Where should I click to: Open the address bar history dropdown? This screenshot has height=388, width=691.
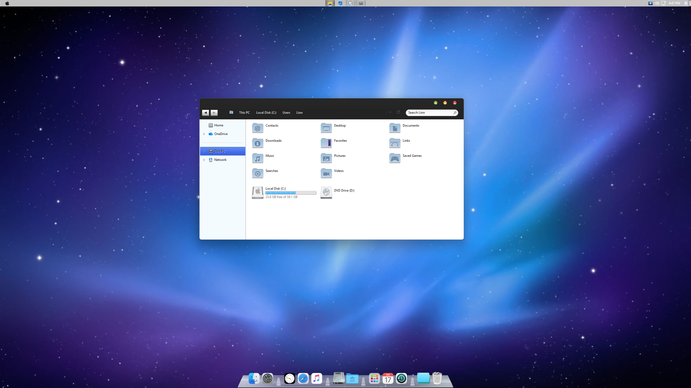(x=390, y=112)
